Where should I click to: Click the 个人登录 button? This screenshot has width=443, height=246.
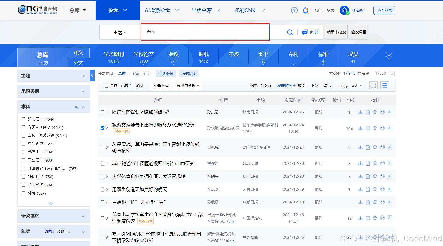[x=384, y=10]
